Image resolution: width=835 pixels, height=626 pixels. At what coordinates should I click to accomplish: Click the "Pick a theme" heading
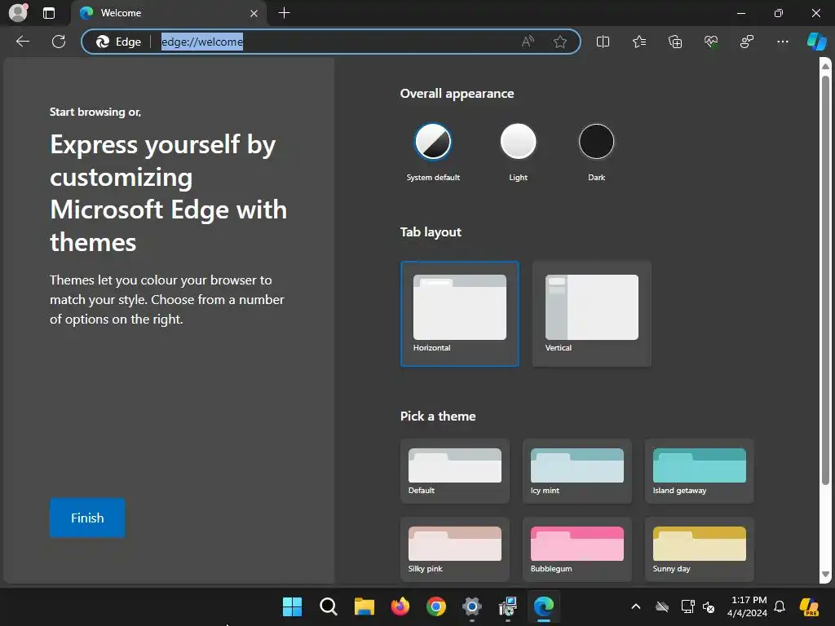click(x=438, y=417)
